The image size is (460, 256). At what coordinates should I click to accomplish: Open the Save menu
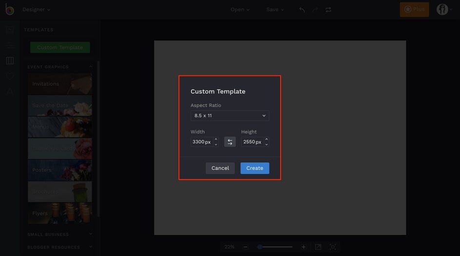tap(275, 9)
